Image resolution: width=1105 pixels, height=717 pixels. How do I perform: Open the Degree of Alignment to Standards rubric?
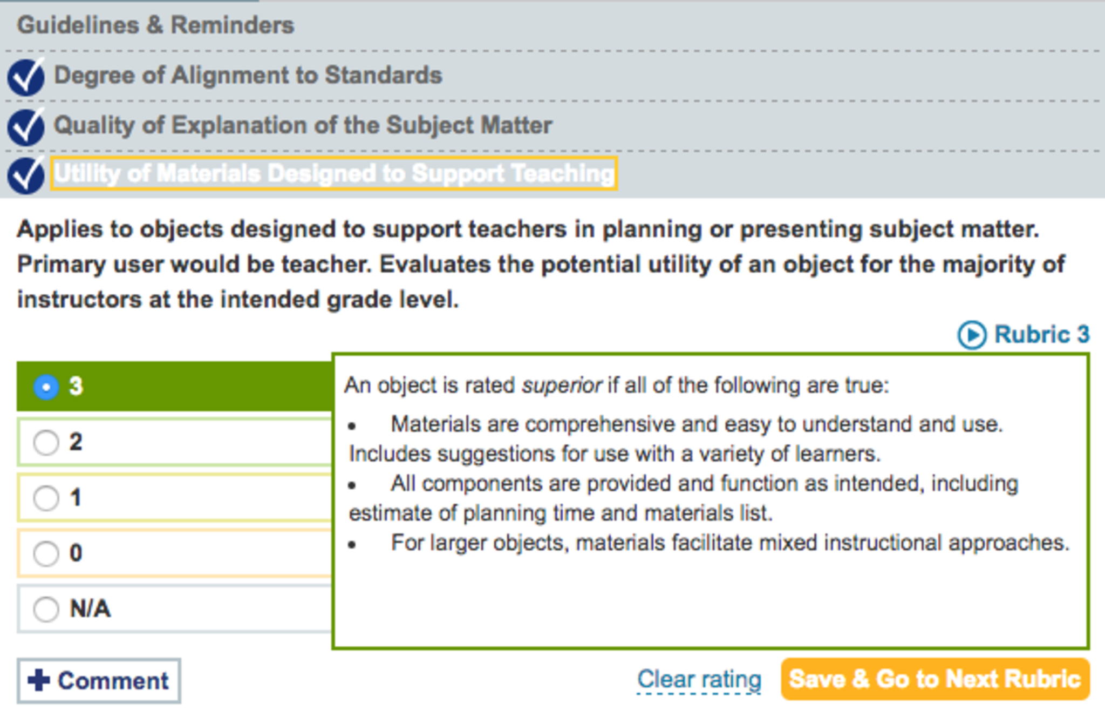248,75
